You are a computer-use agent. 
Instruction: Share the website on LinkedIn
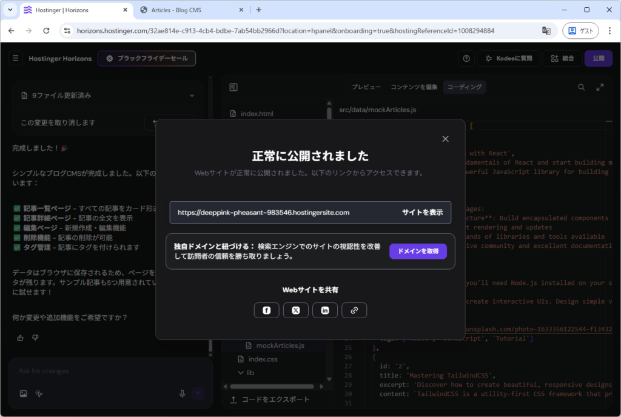coord(325,310)
